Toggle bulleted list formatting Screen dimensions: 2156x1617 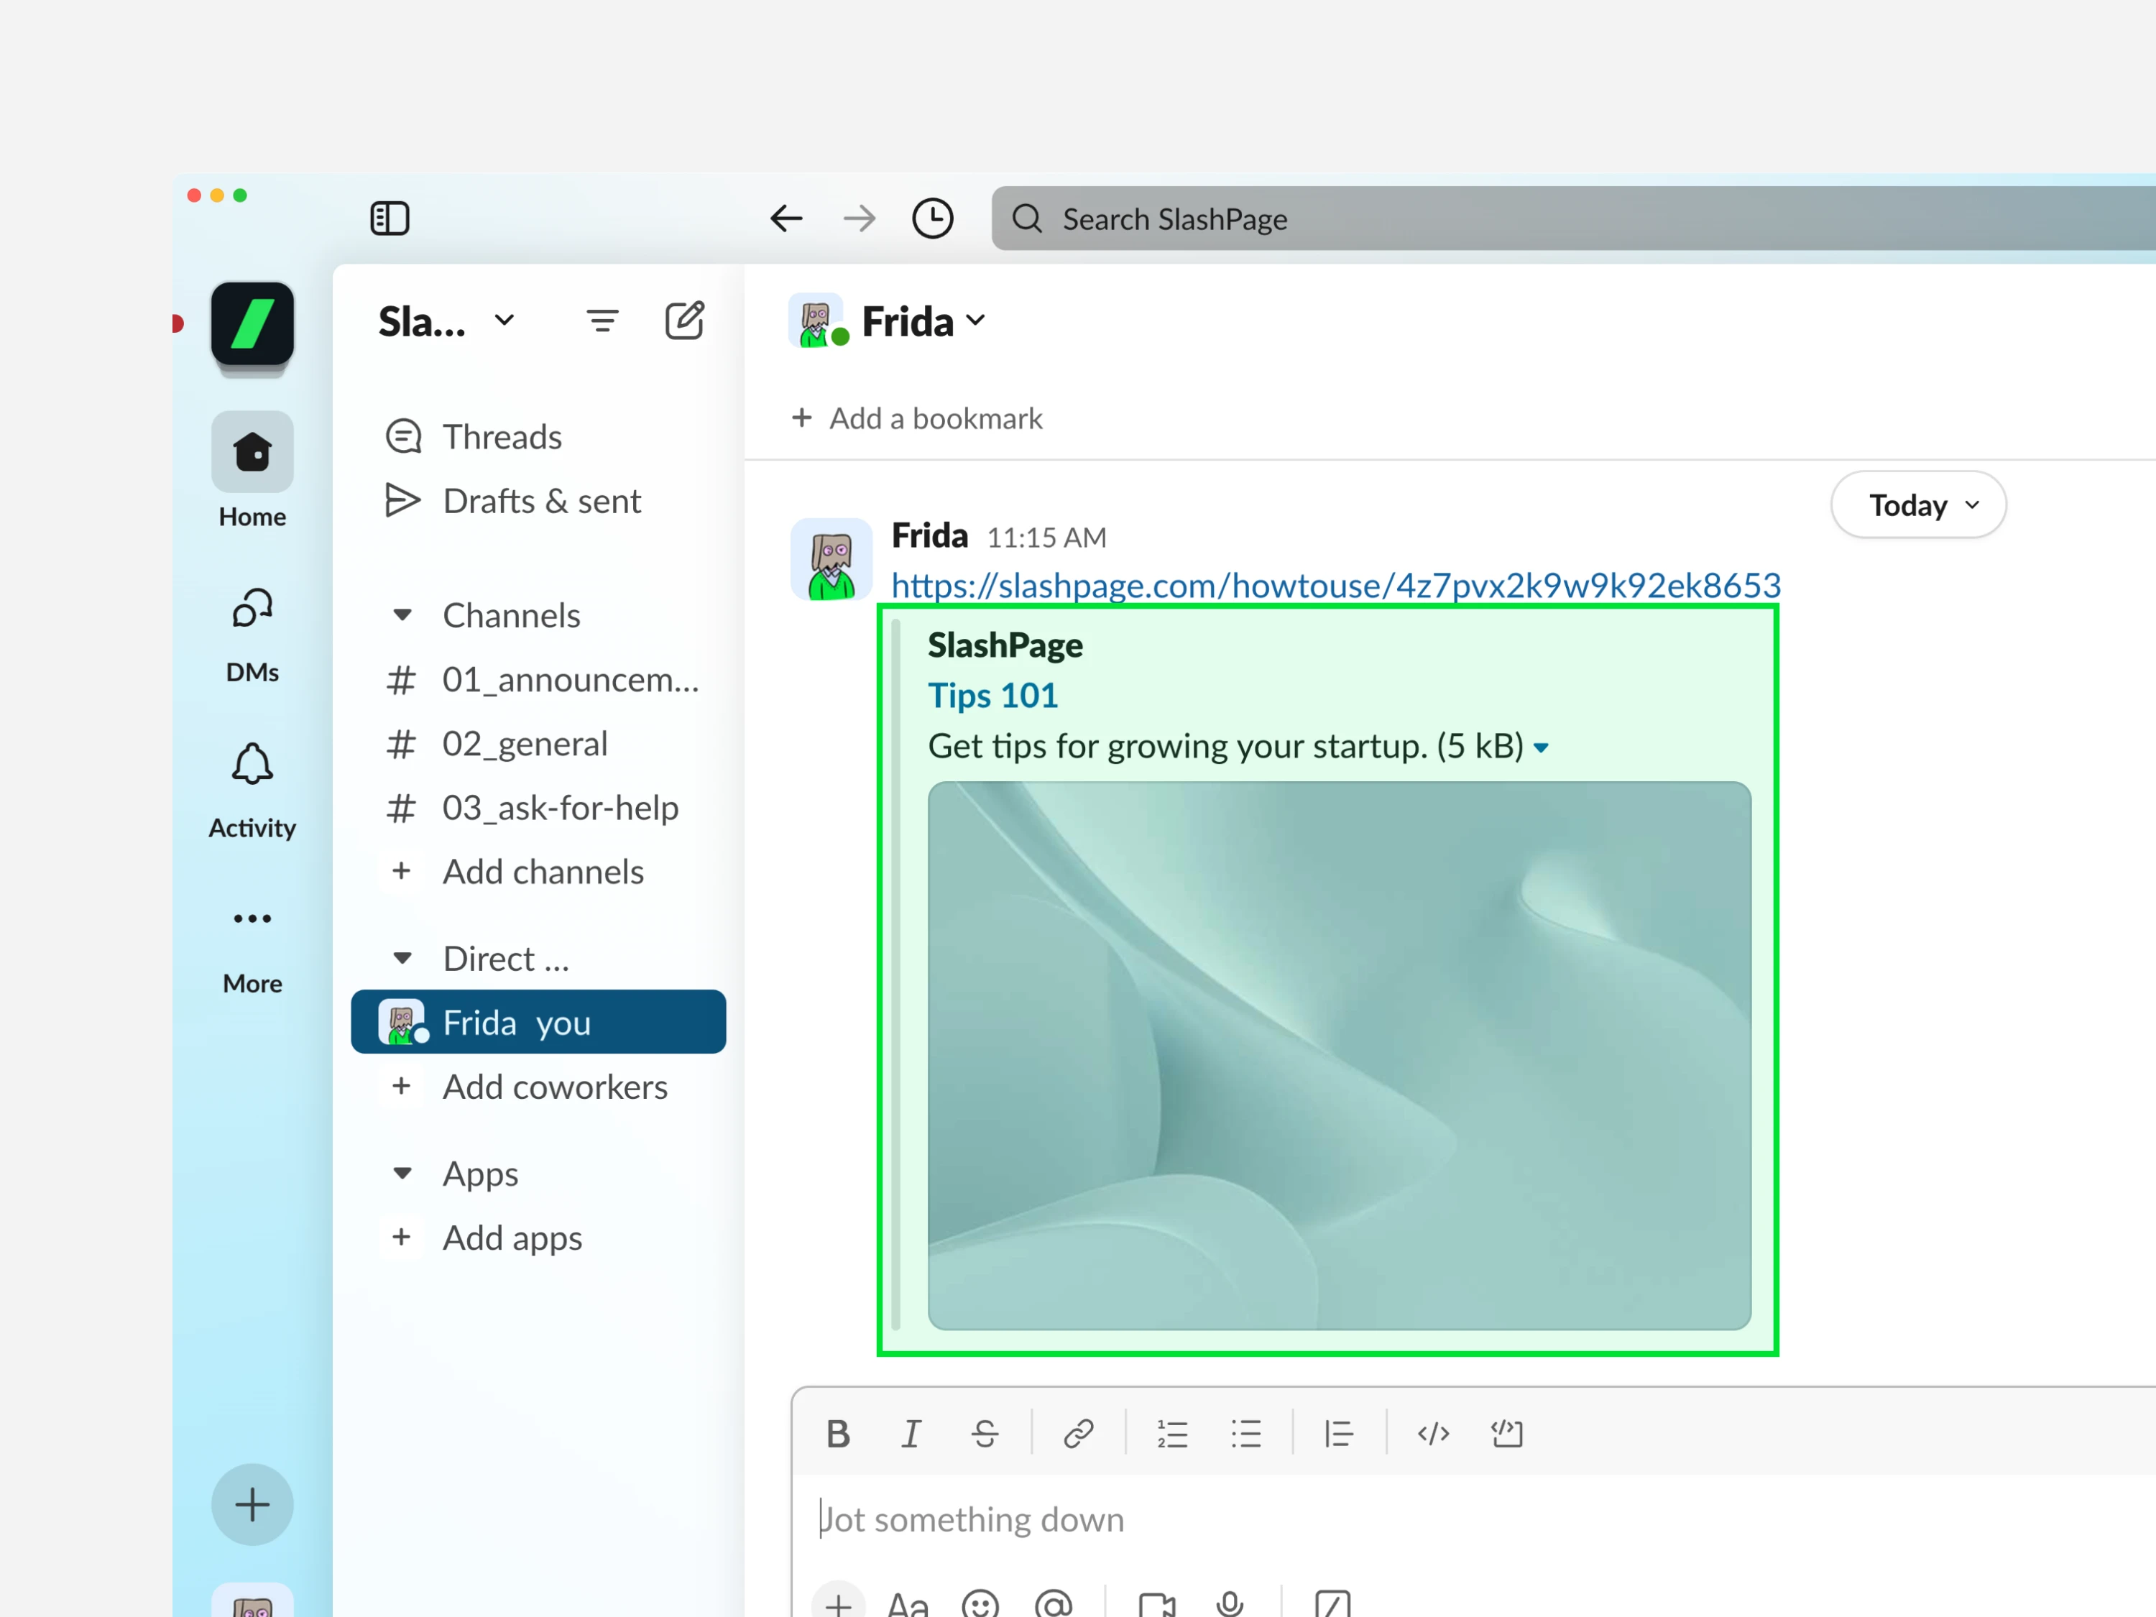tap(1245, 1434)
